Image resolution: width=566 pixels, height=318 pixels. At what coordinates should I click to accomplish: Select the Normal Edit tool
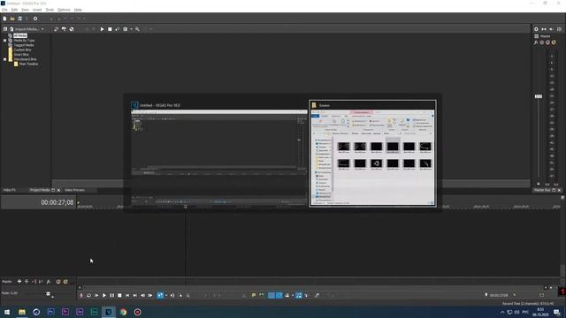pos(160,295)
